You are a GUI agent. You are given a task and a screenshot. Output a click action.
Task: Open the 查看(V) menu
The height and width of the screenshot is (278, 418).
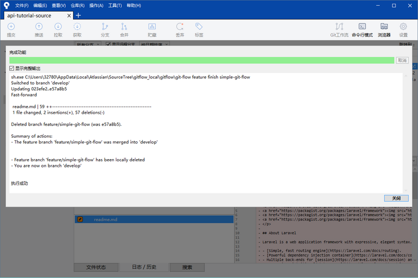tap(59, 6)
